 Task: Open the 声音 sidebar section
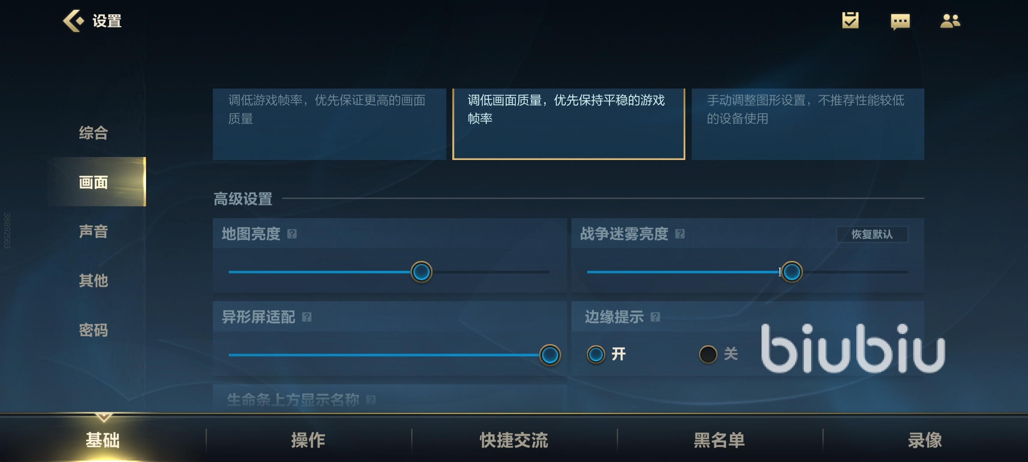(x=93, y=231)
